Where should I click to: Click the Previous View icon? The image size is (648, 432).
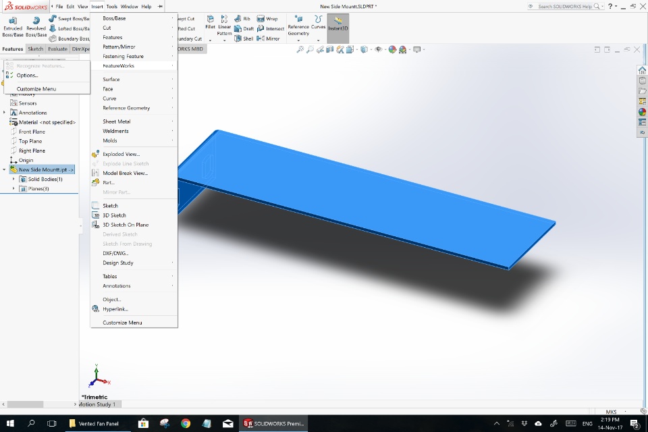point(320,49)
